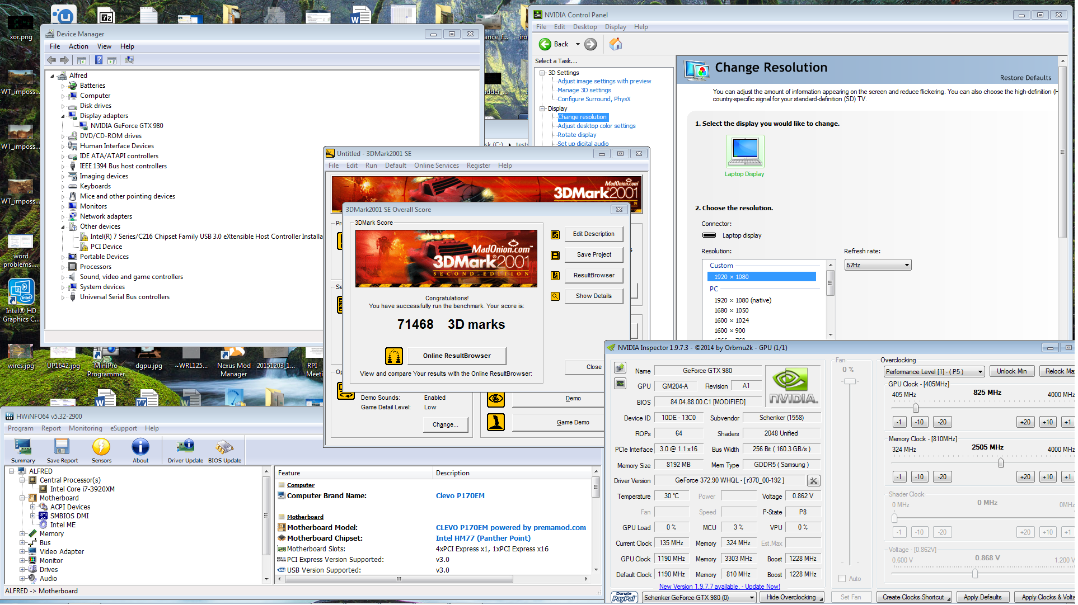Click Save Project disk icon in score dialog
The height and width of the screenshot is (605, 1078).
coord(555,256)
